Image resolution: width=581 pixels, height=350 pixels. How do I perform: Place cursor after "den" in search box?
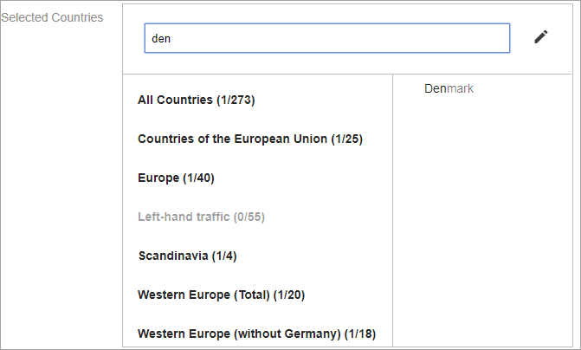173,38
